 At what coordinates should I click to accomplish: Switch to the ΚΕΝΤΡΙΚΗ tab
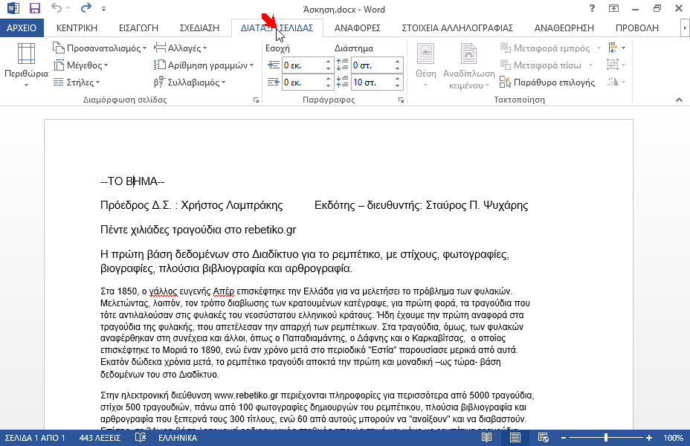pyautogui.click(x=77, y=28)
